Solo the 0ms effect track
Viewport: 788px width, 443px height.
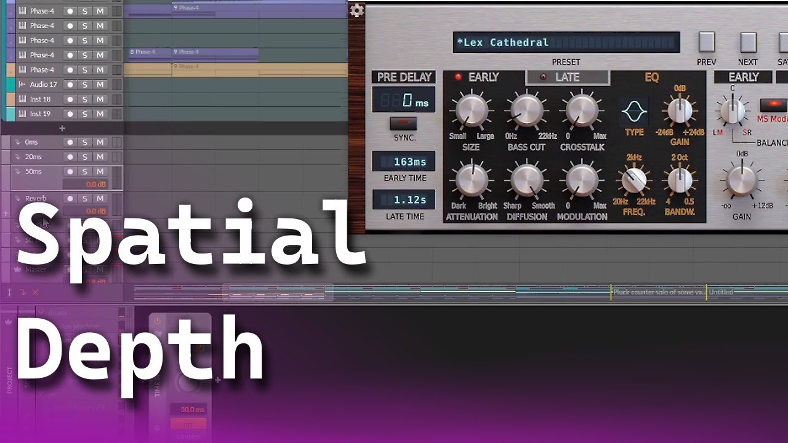pyautogui.click(x=85, y=142)
